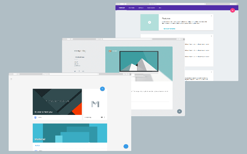This screenshot has height=154, width=247.
Task: Click the blue link under the Material card
Action: [37, 145]
